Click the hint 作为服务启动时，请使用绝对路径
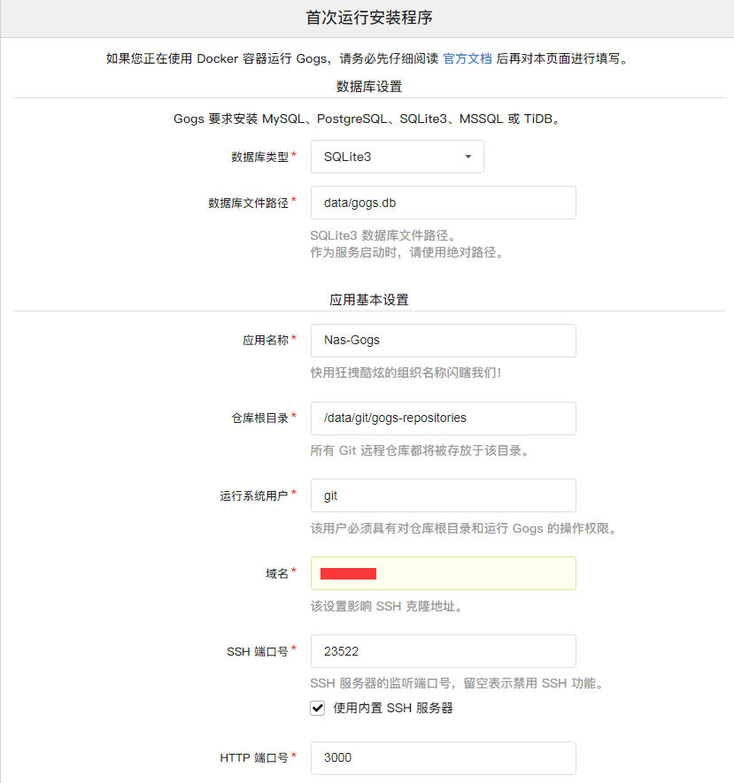 pyautogui.click(x=409, y=253)
